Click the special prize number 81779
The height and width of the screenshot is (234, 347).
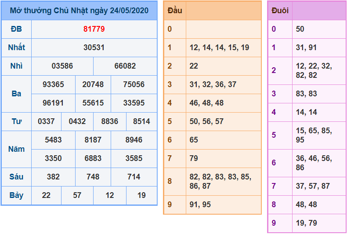(94, 29)
